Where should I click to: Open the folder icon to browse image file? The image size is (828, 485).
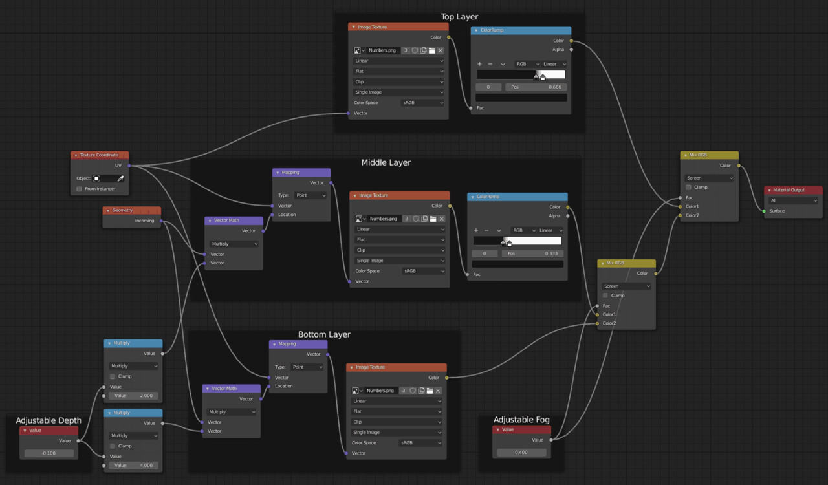[x=431, y=50]
